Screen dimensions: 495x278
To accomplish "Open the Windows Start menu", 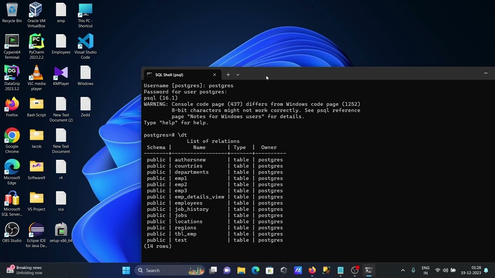I will tap(126, 270).
